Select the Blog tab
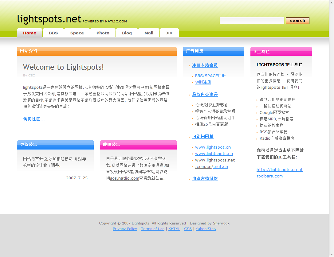 (x=127, y=33)
